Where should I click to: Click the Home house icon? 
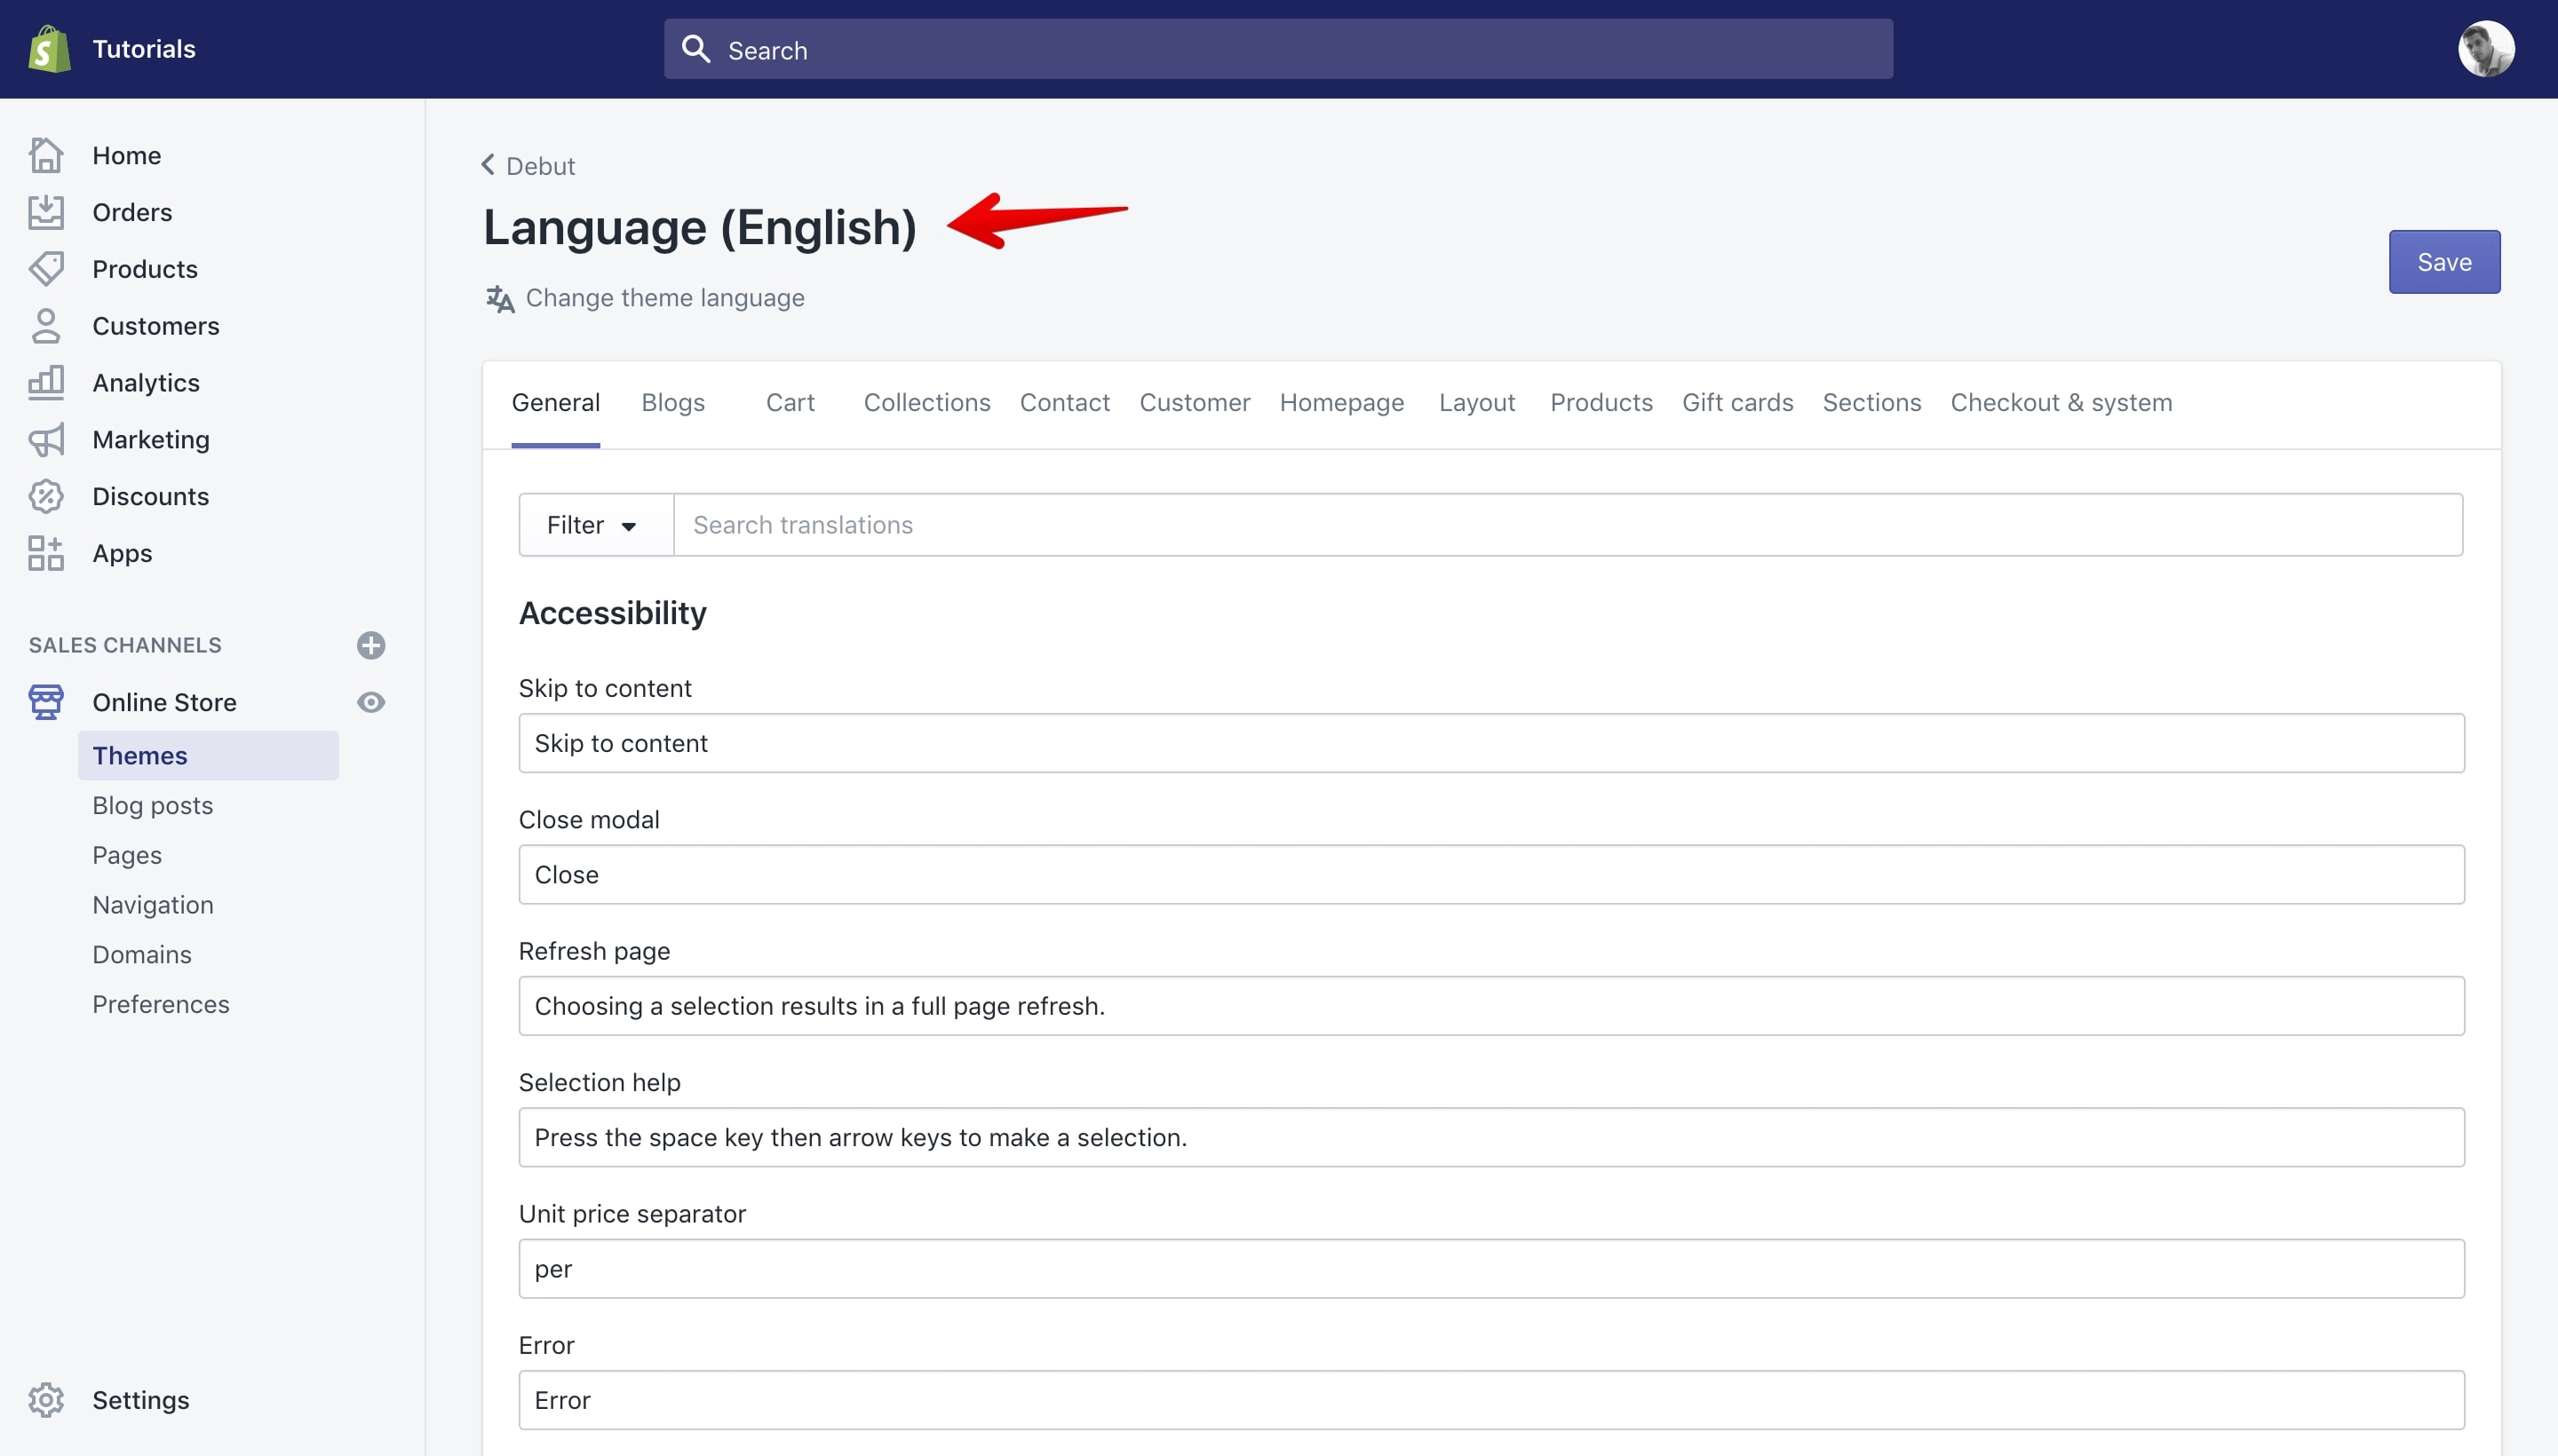click(46, 155)
